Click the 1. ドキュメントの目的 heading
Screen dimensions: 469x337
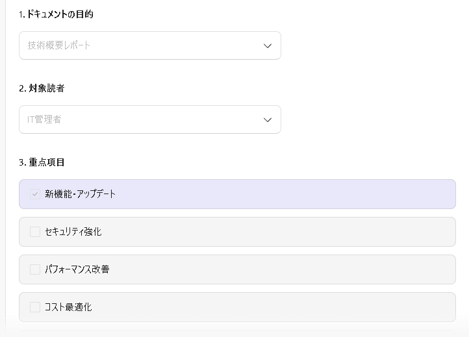[56, 14]
